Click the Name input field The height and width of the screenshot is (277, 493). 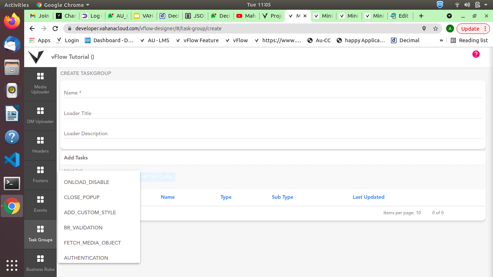(x=273, y=93)
